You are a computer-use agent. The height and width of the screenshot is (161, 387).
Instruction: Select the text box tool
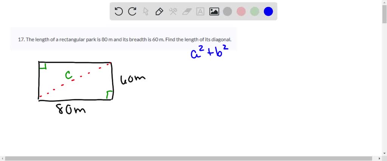tap(200, 11)
